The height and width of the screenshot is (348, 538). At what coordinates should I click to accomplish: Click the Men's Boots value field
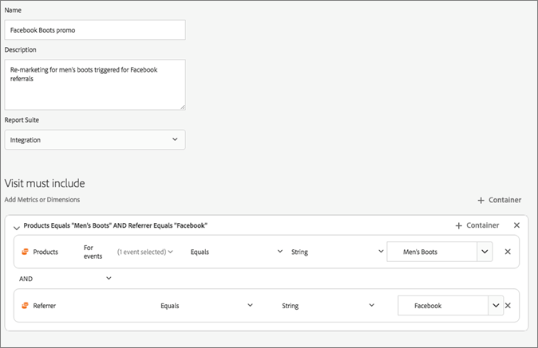(432, 252)
